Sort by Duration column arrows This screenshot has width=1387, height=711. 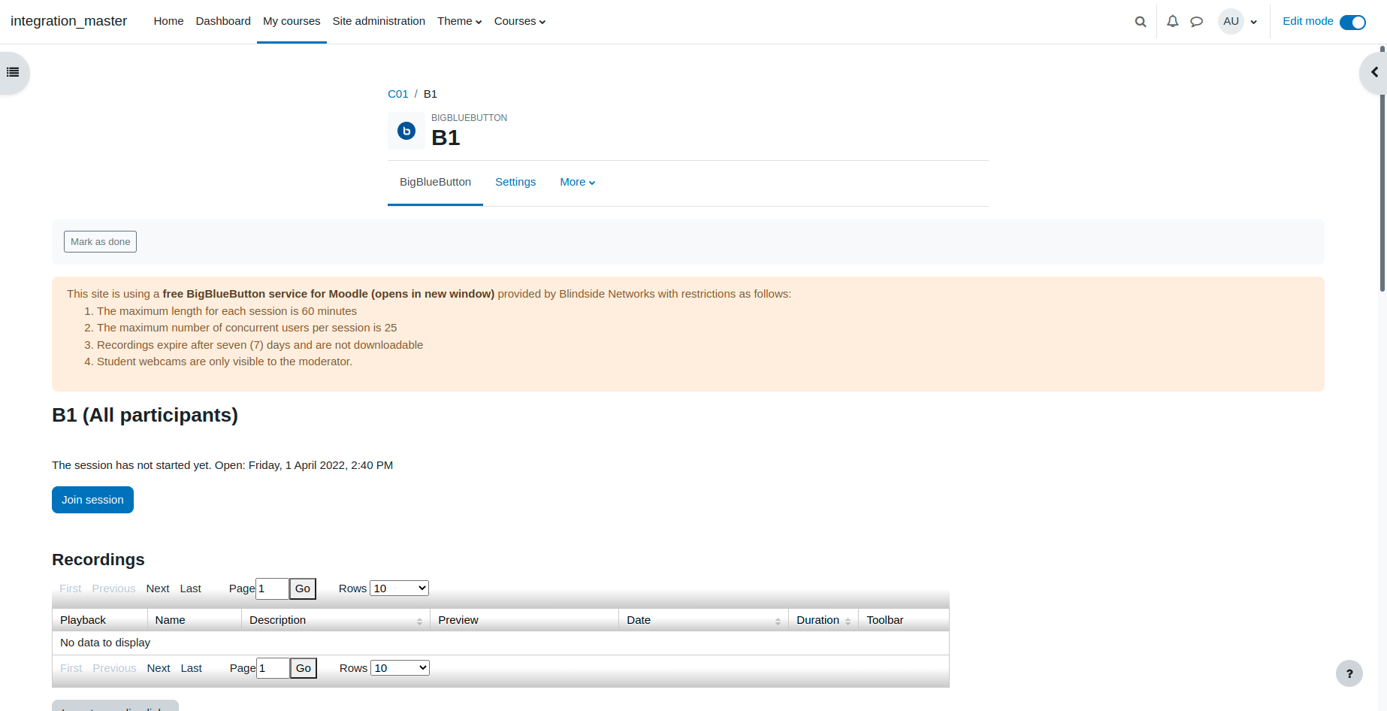[848, 621]
